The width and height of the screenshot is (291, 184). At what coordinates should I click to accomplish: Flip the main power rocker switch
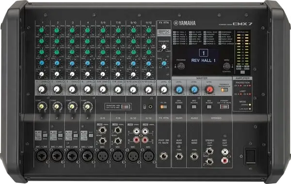[x=250, y=155]
